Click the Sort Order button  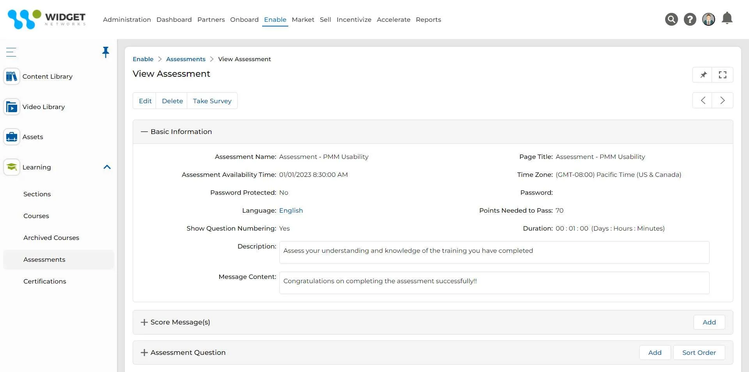(x=699, y=353)
